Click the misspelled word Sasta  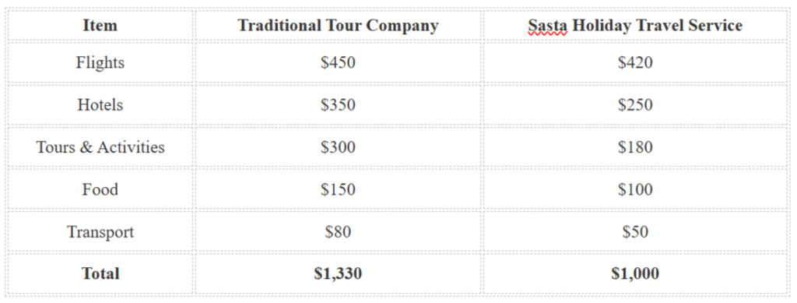pyautogui.click(x=547, y=26)
